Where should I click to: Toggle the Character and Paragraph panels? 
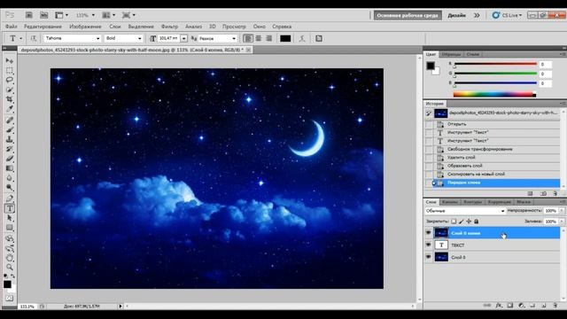pos(319,38)
